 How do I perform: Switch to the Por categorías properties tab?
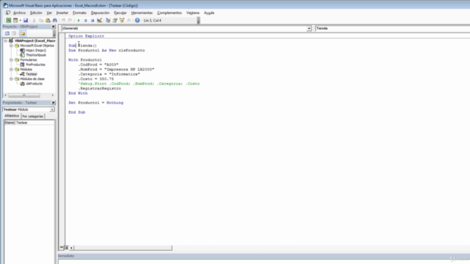point(32,116)
